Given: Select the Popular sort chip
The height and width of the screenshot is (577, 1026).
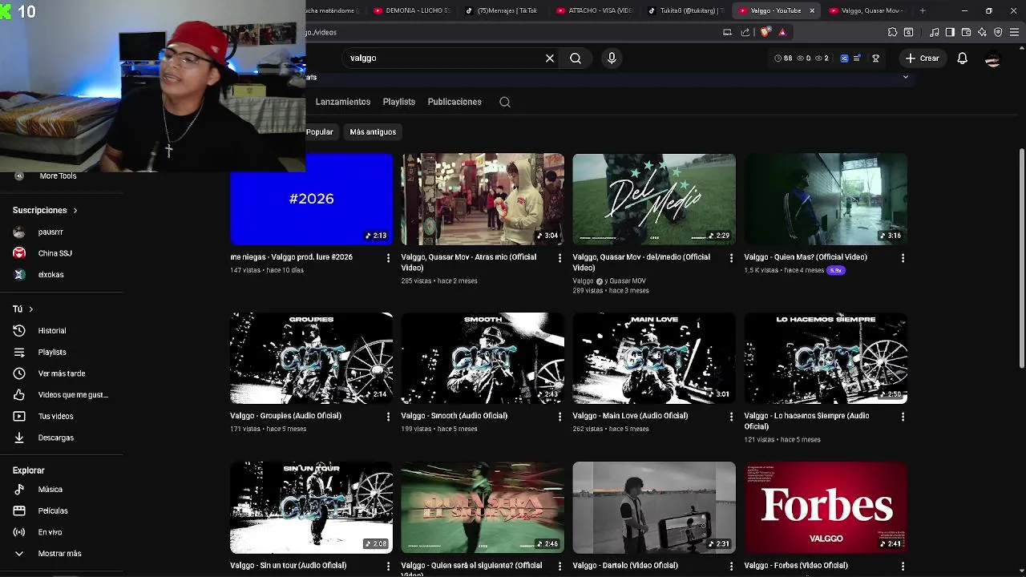Looking at the screenshot, I should (319, 132).
